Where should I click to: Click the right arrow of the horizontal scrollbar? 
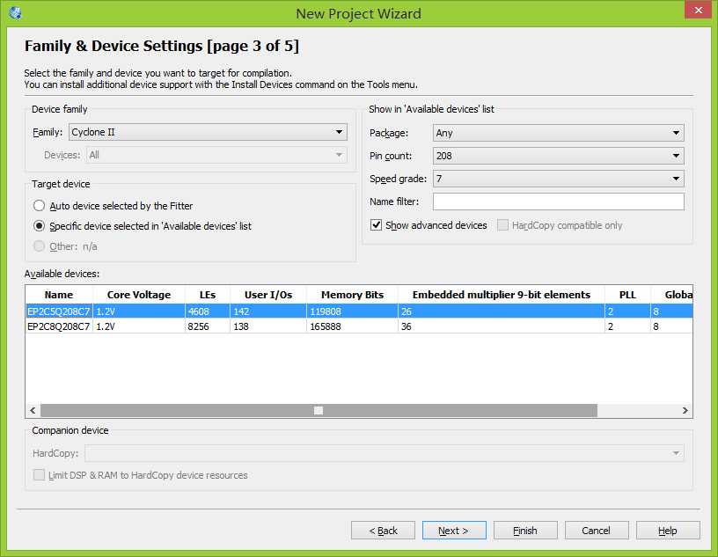685,410
